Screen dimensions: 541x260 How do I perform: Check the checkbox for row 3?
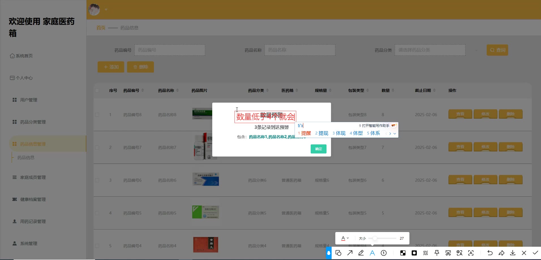(x=97, y=180)
